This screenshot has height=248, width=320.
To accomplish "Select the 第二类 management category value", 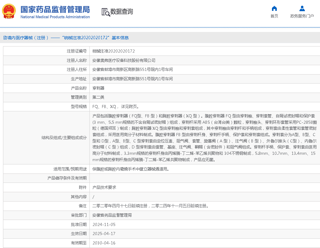I will [x=98, y=97].
